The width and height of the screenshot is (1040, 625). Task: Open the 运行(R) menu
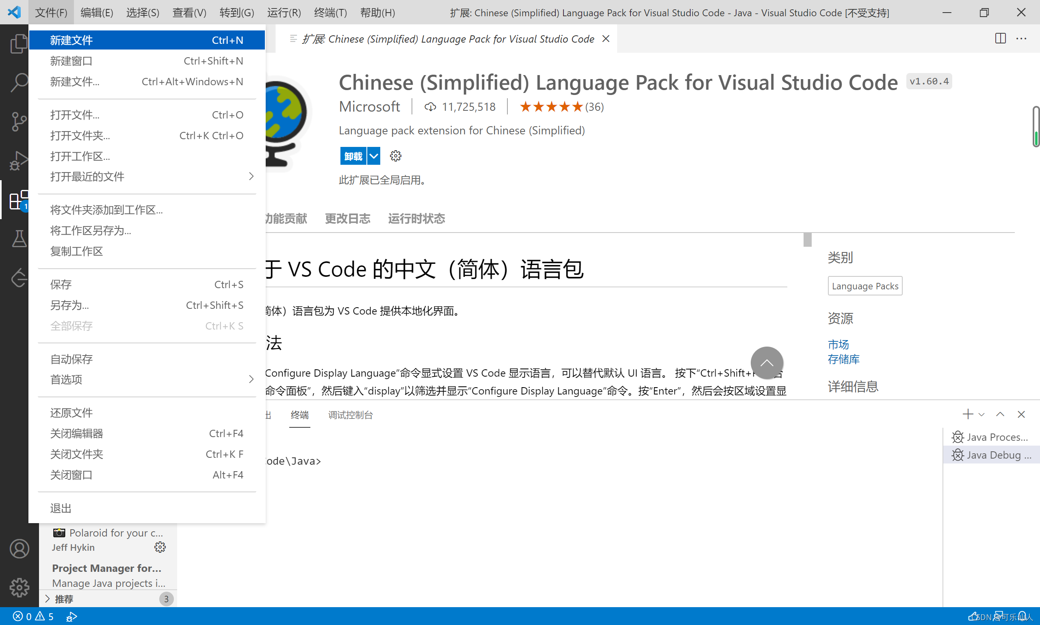[x=284, y=13]
